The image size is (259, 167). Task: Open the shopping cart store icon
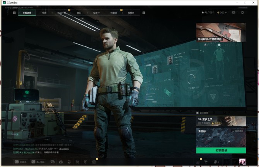tap(77, 162)
